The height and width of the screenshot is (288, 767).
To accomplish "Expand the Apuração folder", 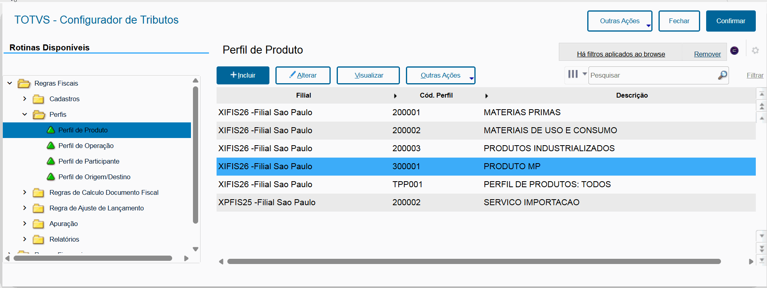I will 25,224.
